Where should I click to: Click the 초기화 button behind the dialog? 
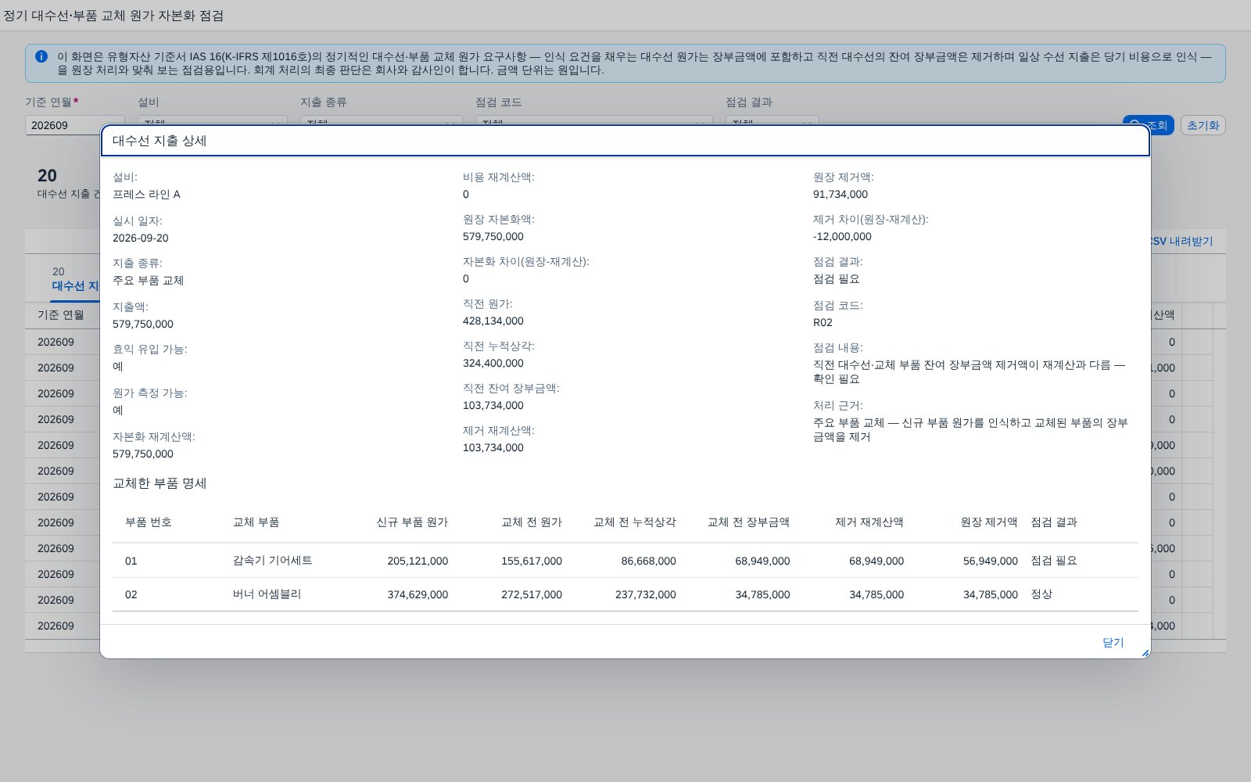pos(1203,125)
